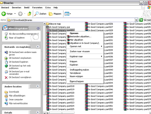151x114 pixels.
Task: Click the grayed forward arrow icon
Action: 20,14
